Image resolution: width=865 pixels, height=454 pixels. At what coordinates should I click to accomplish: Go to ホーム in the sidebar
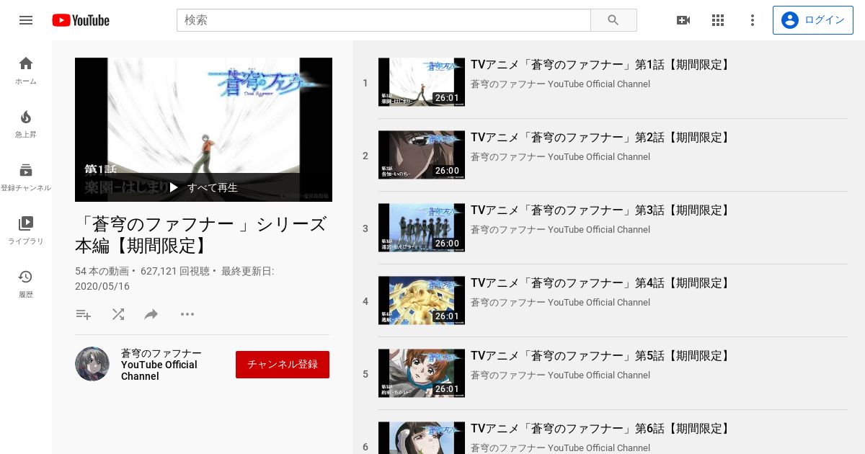tap(26, 71)
